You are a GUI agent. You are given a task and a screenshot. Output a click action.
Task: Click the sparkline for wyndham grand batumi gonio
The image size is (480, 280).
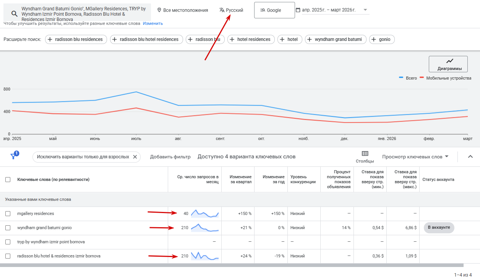pos(205,228)
